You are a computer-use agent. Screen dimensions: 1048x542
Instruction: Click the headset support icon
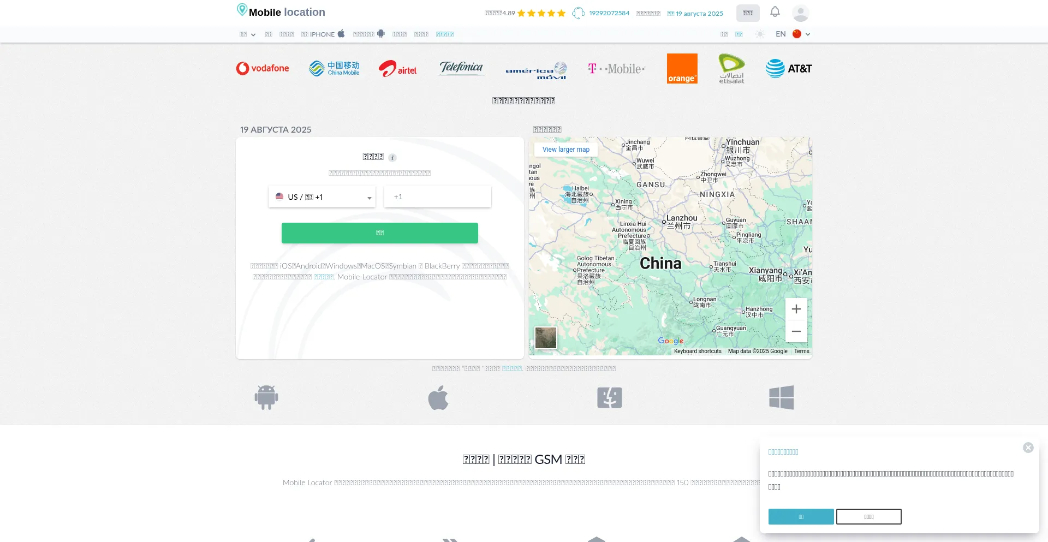click(x=578, y=13)
